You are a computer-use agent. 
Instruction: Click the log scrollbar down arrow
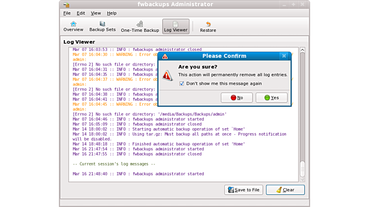tap(302, 180)
